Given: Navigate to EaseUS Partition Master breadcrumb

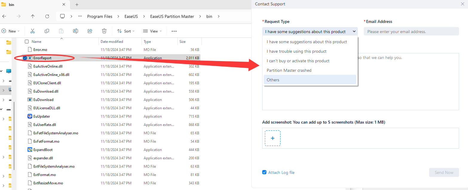Looking at the screenshot, I should (172, 16).
